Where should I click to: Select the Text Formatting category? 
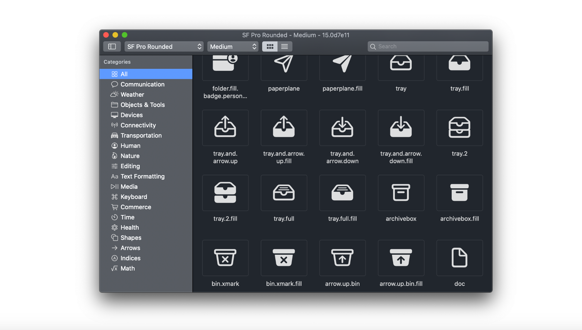click(146, 176)
